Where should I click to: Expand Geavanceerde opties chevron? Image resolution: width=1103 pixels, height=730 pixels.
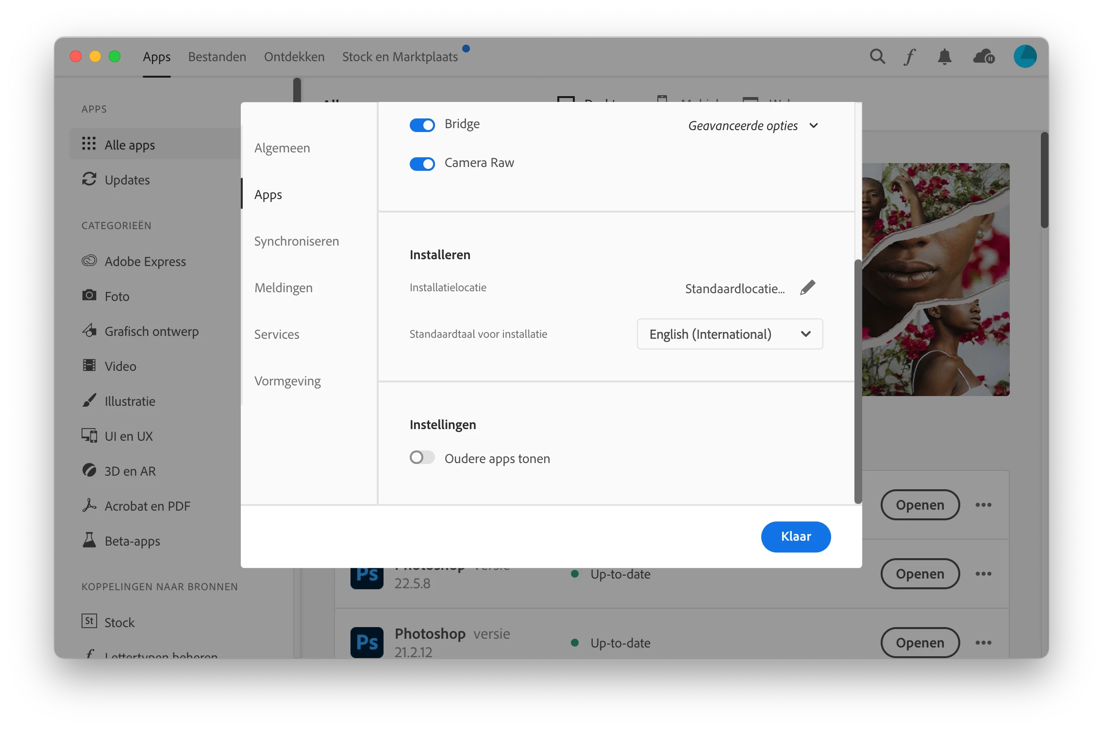[814, 126]
